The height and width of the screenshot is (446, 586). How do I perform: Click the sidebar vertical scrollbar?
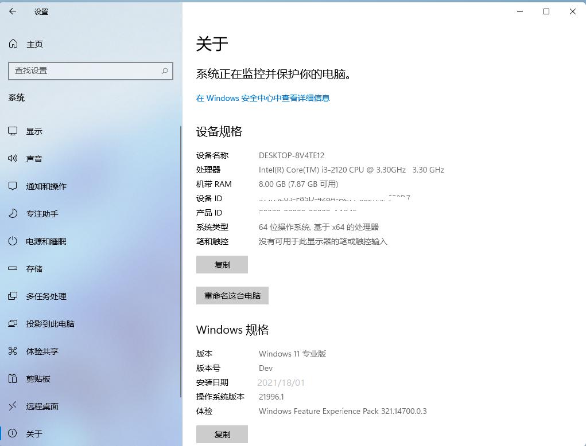tap(181, 261)
